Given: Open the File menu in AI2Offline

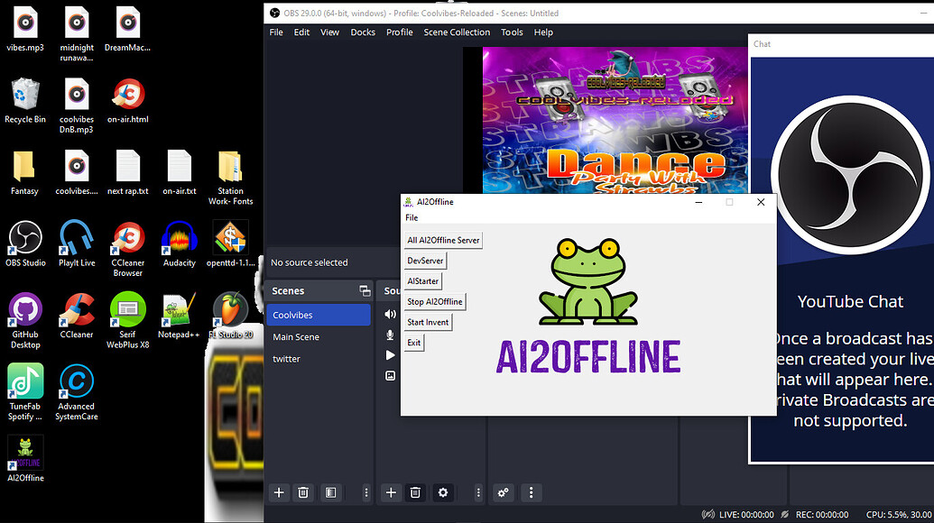Looking at the screenshot, I should click(x=412, y=217).
